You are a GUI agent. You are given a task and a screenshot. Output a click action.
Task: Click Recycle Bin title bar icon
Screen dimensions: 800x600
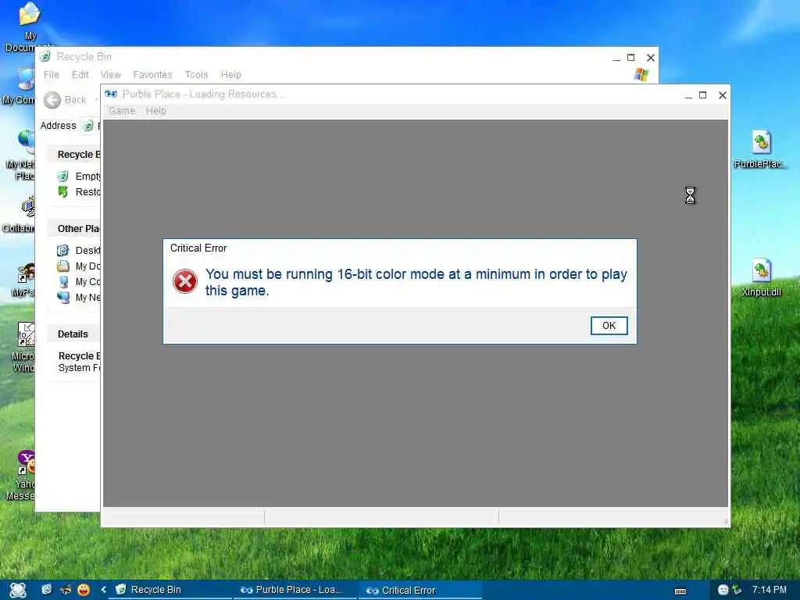(45, 56)
